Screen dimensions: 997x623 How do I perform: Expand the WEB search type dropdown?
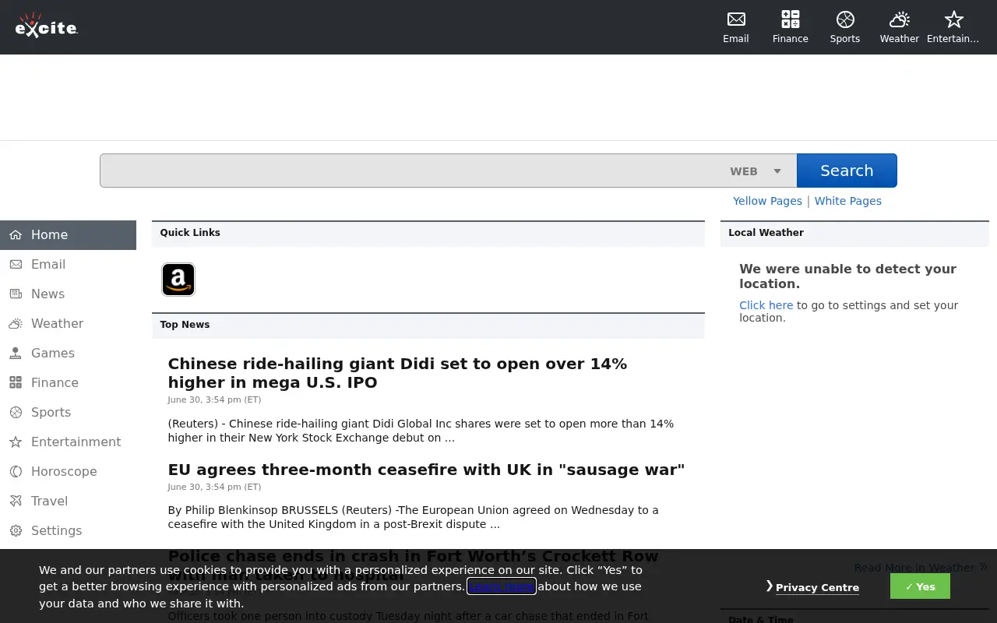tap(756, 171)
